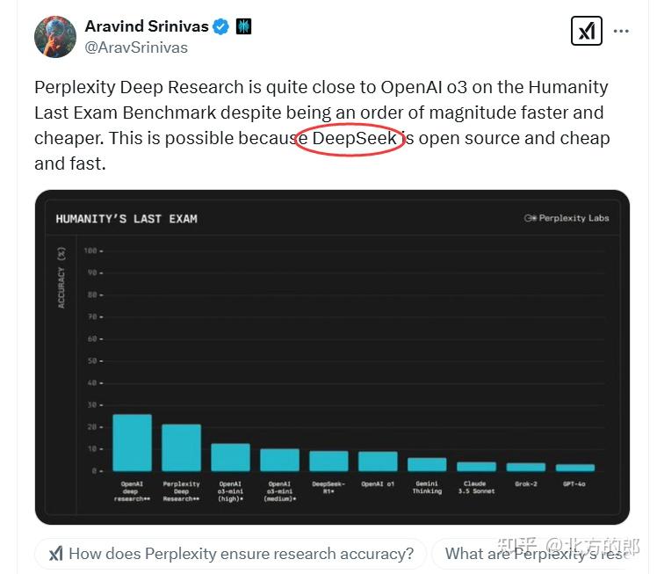This screenshot has width=657, height=574.
Task: Click Aravind Srinivas's profile avatar
Action: click(x=55, y=36)
